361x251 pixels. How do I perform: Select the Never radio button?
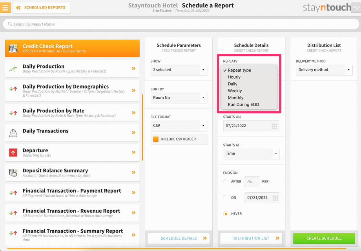tap(226, 214)
